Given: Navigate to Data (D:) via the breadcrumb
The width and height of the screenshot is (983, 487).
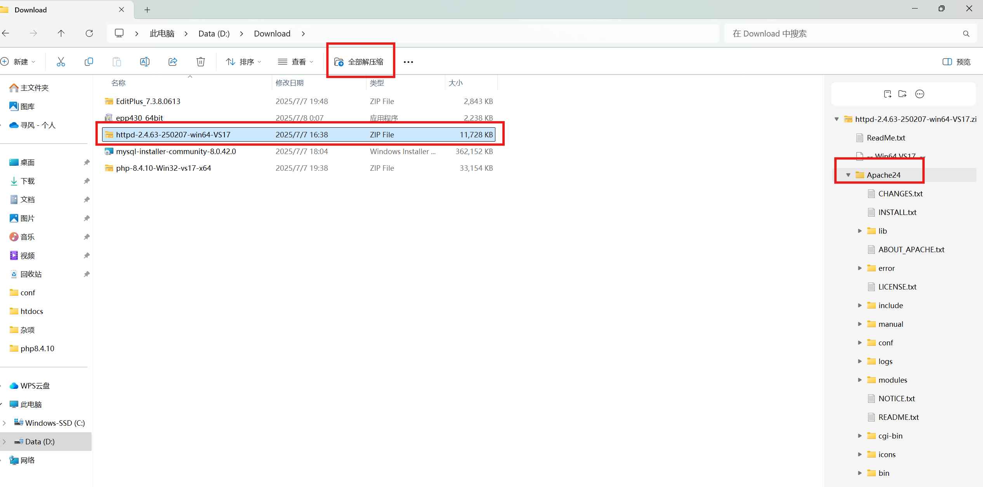Looking at the screenshot, I should [x=214, y=33].
